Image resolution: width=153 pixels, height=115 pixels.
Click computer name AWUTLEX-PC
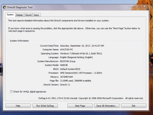coord(67,49)
